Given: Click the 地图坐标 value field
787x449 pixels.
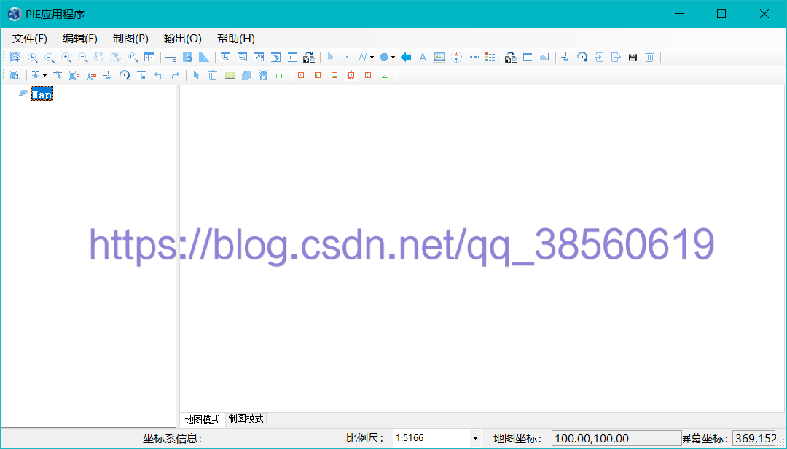Looking at the screenshot, I should (616, 439).
